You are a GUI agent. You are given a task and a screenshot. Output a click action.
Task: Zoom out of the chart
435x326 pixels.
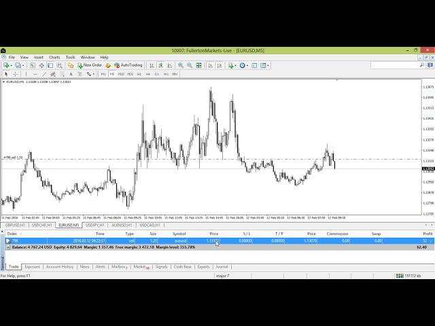(x=190, y=65)
